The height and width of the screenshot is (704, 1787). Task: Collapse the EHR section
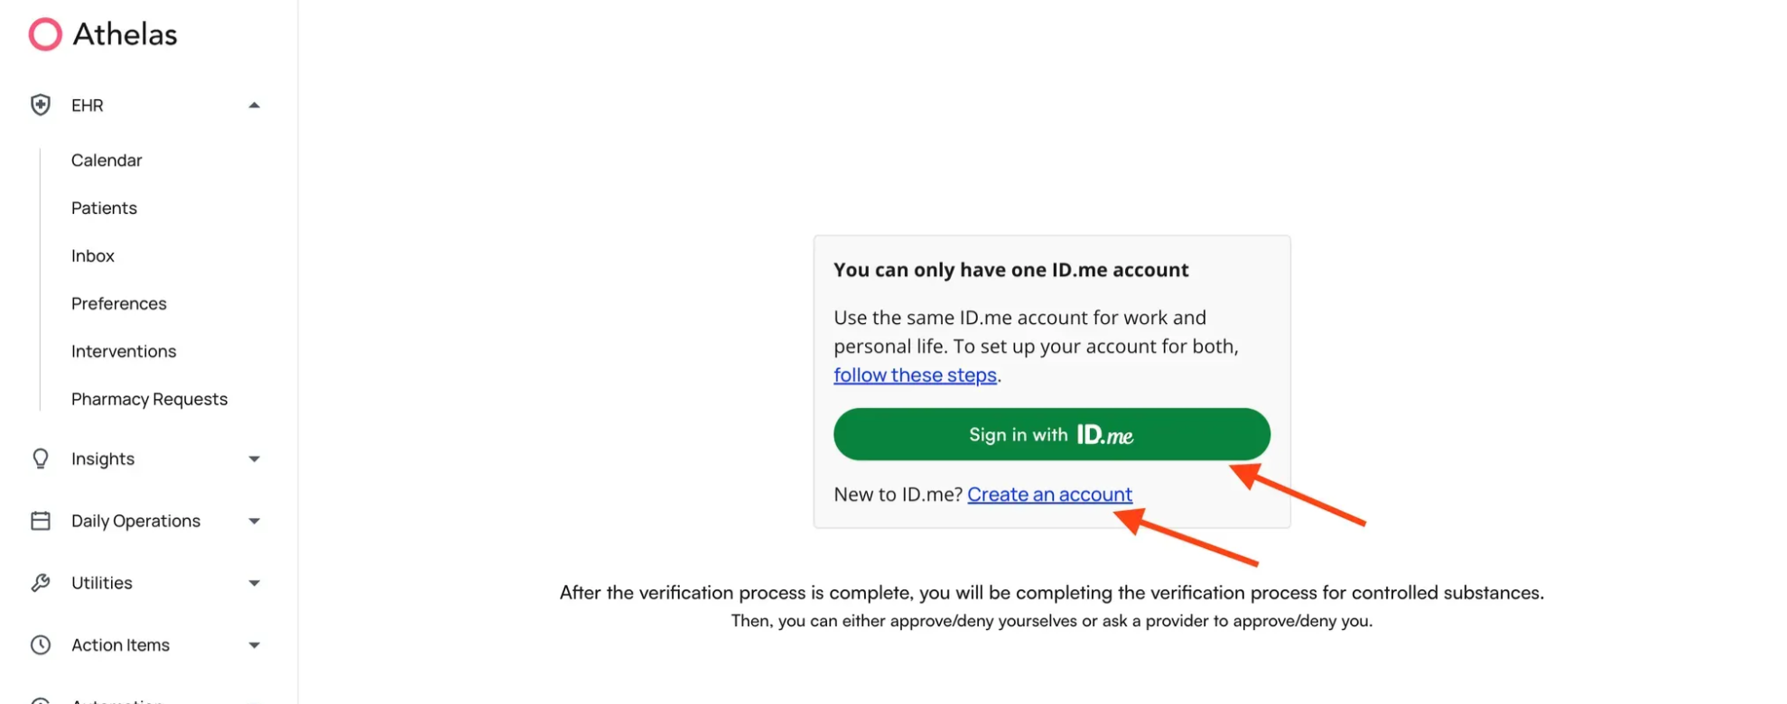coord(255,105)
